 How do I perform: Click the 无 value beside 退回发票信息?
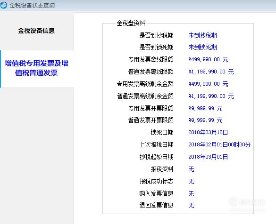tap(191, 205)
